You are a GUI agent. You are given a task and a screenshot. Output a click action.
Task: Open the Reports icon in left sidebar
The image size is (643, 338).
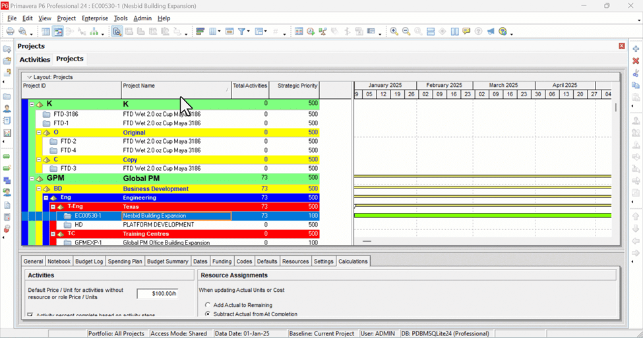click(7, 121)
